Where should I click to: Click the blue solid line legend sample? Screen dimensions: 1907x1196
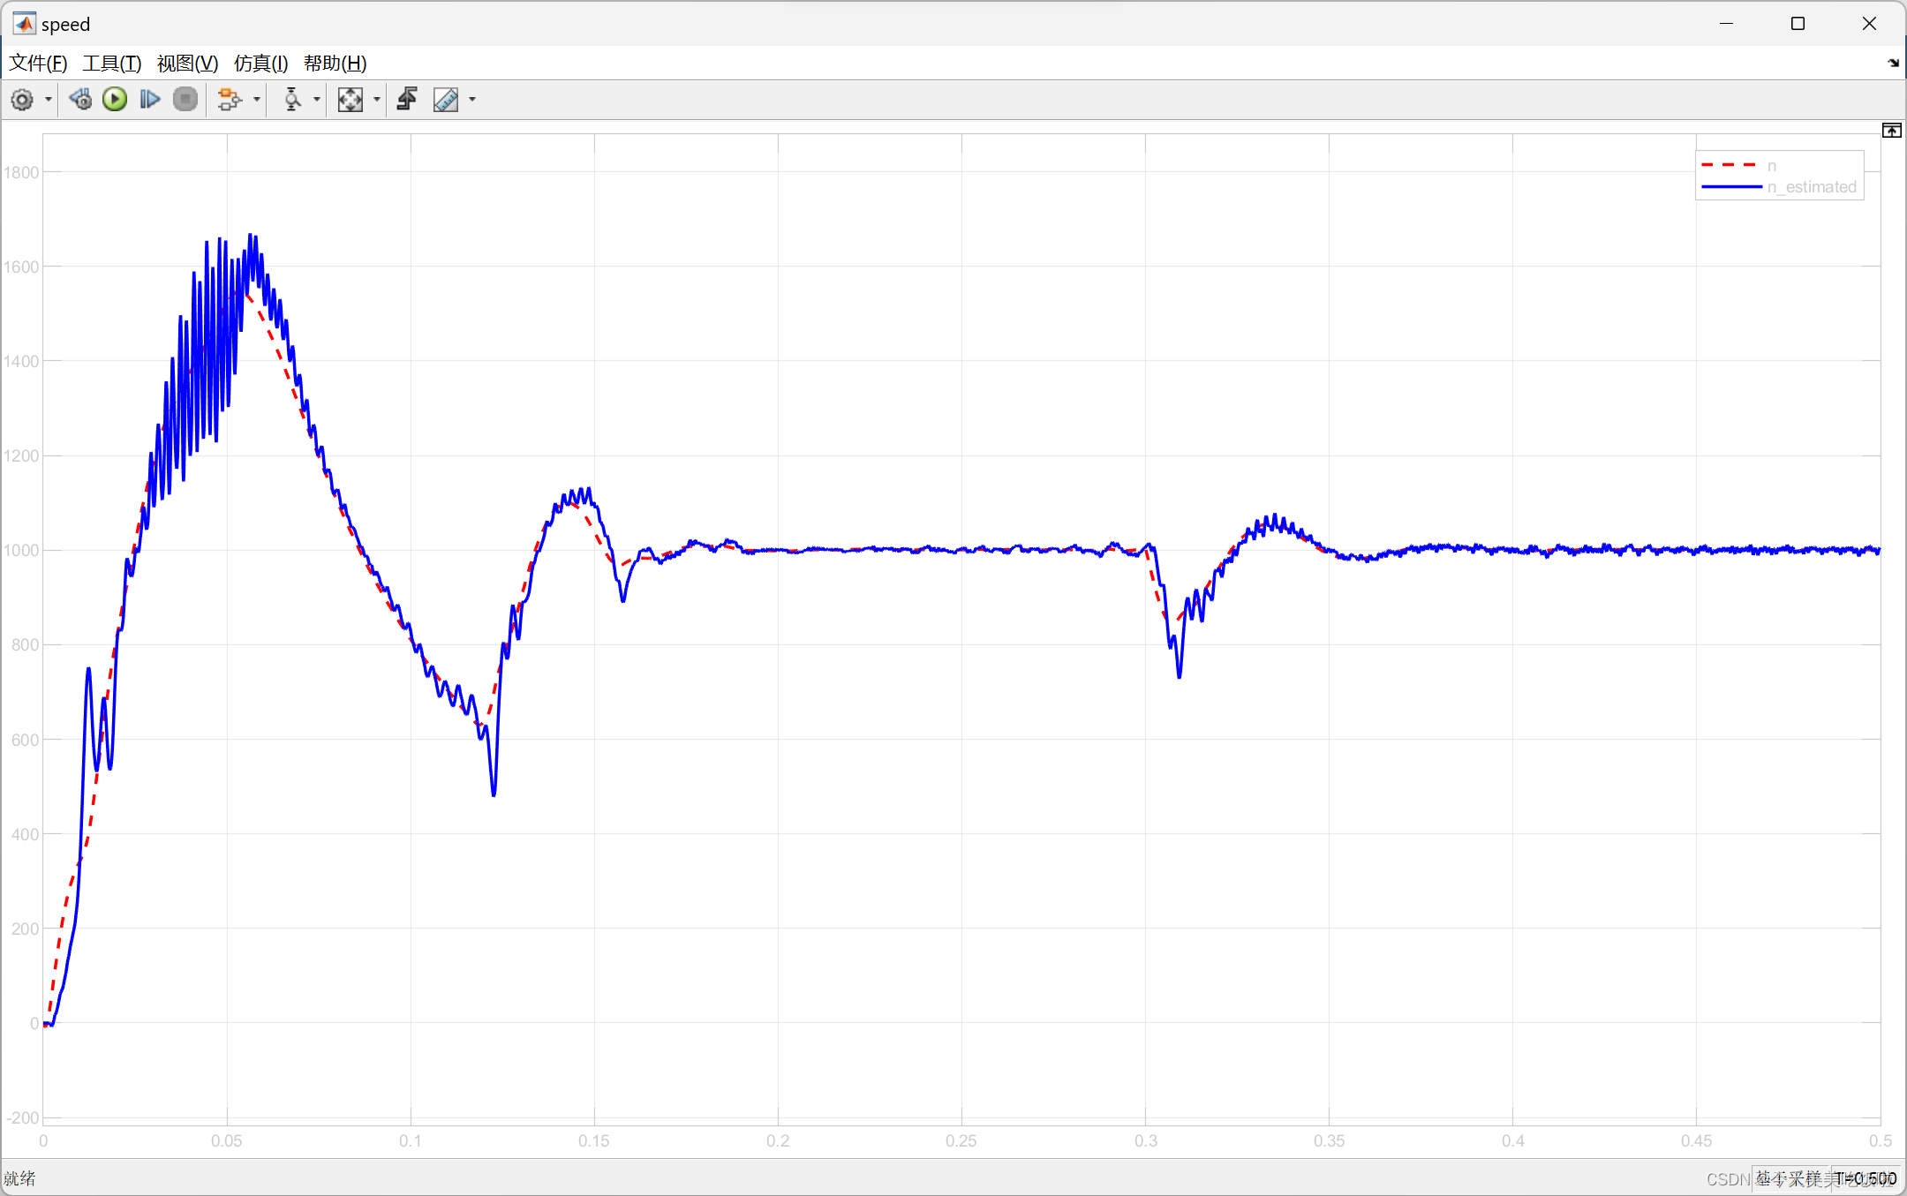point(1730,187)
